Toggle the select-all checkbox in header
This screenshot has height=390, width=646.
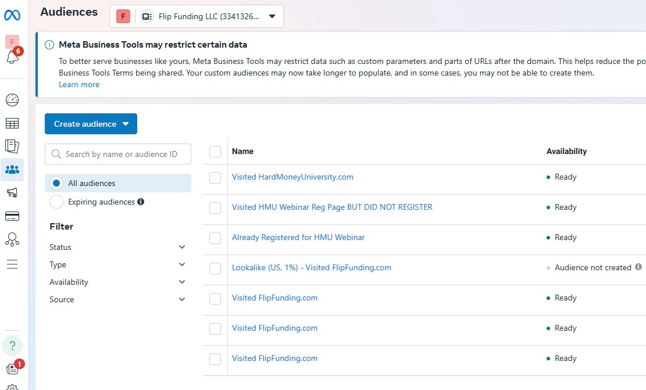click(x=215, y=152)
